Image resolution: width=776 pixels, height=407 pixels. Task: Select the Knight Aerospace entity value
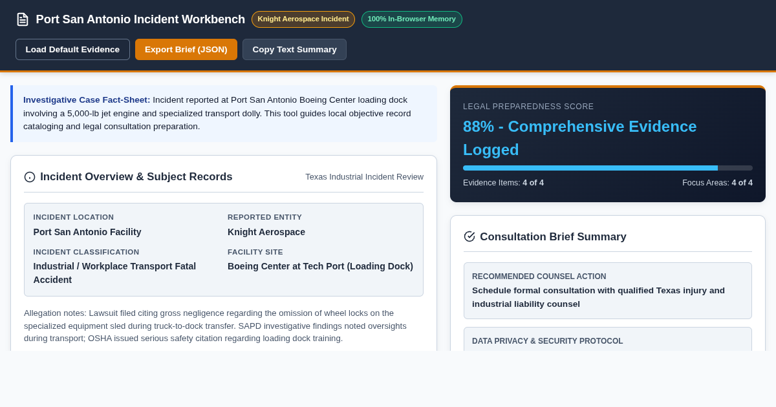(x=266, y=232)
